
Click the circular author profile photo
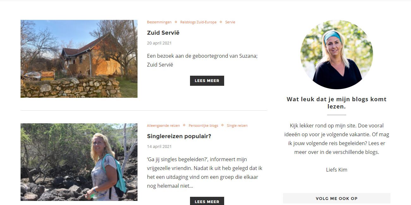[x=337, y=55]
